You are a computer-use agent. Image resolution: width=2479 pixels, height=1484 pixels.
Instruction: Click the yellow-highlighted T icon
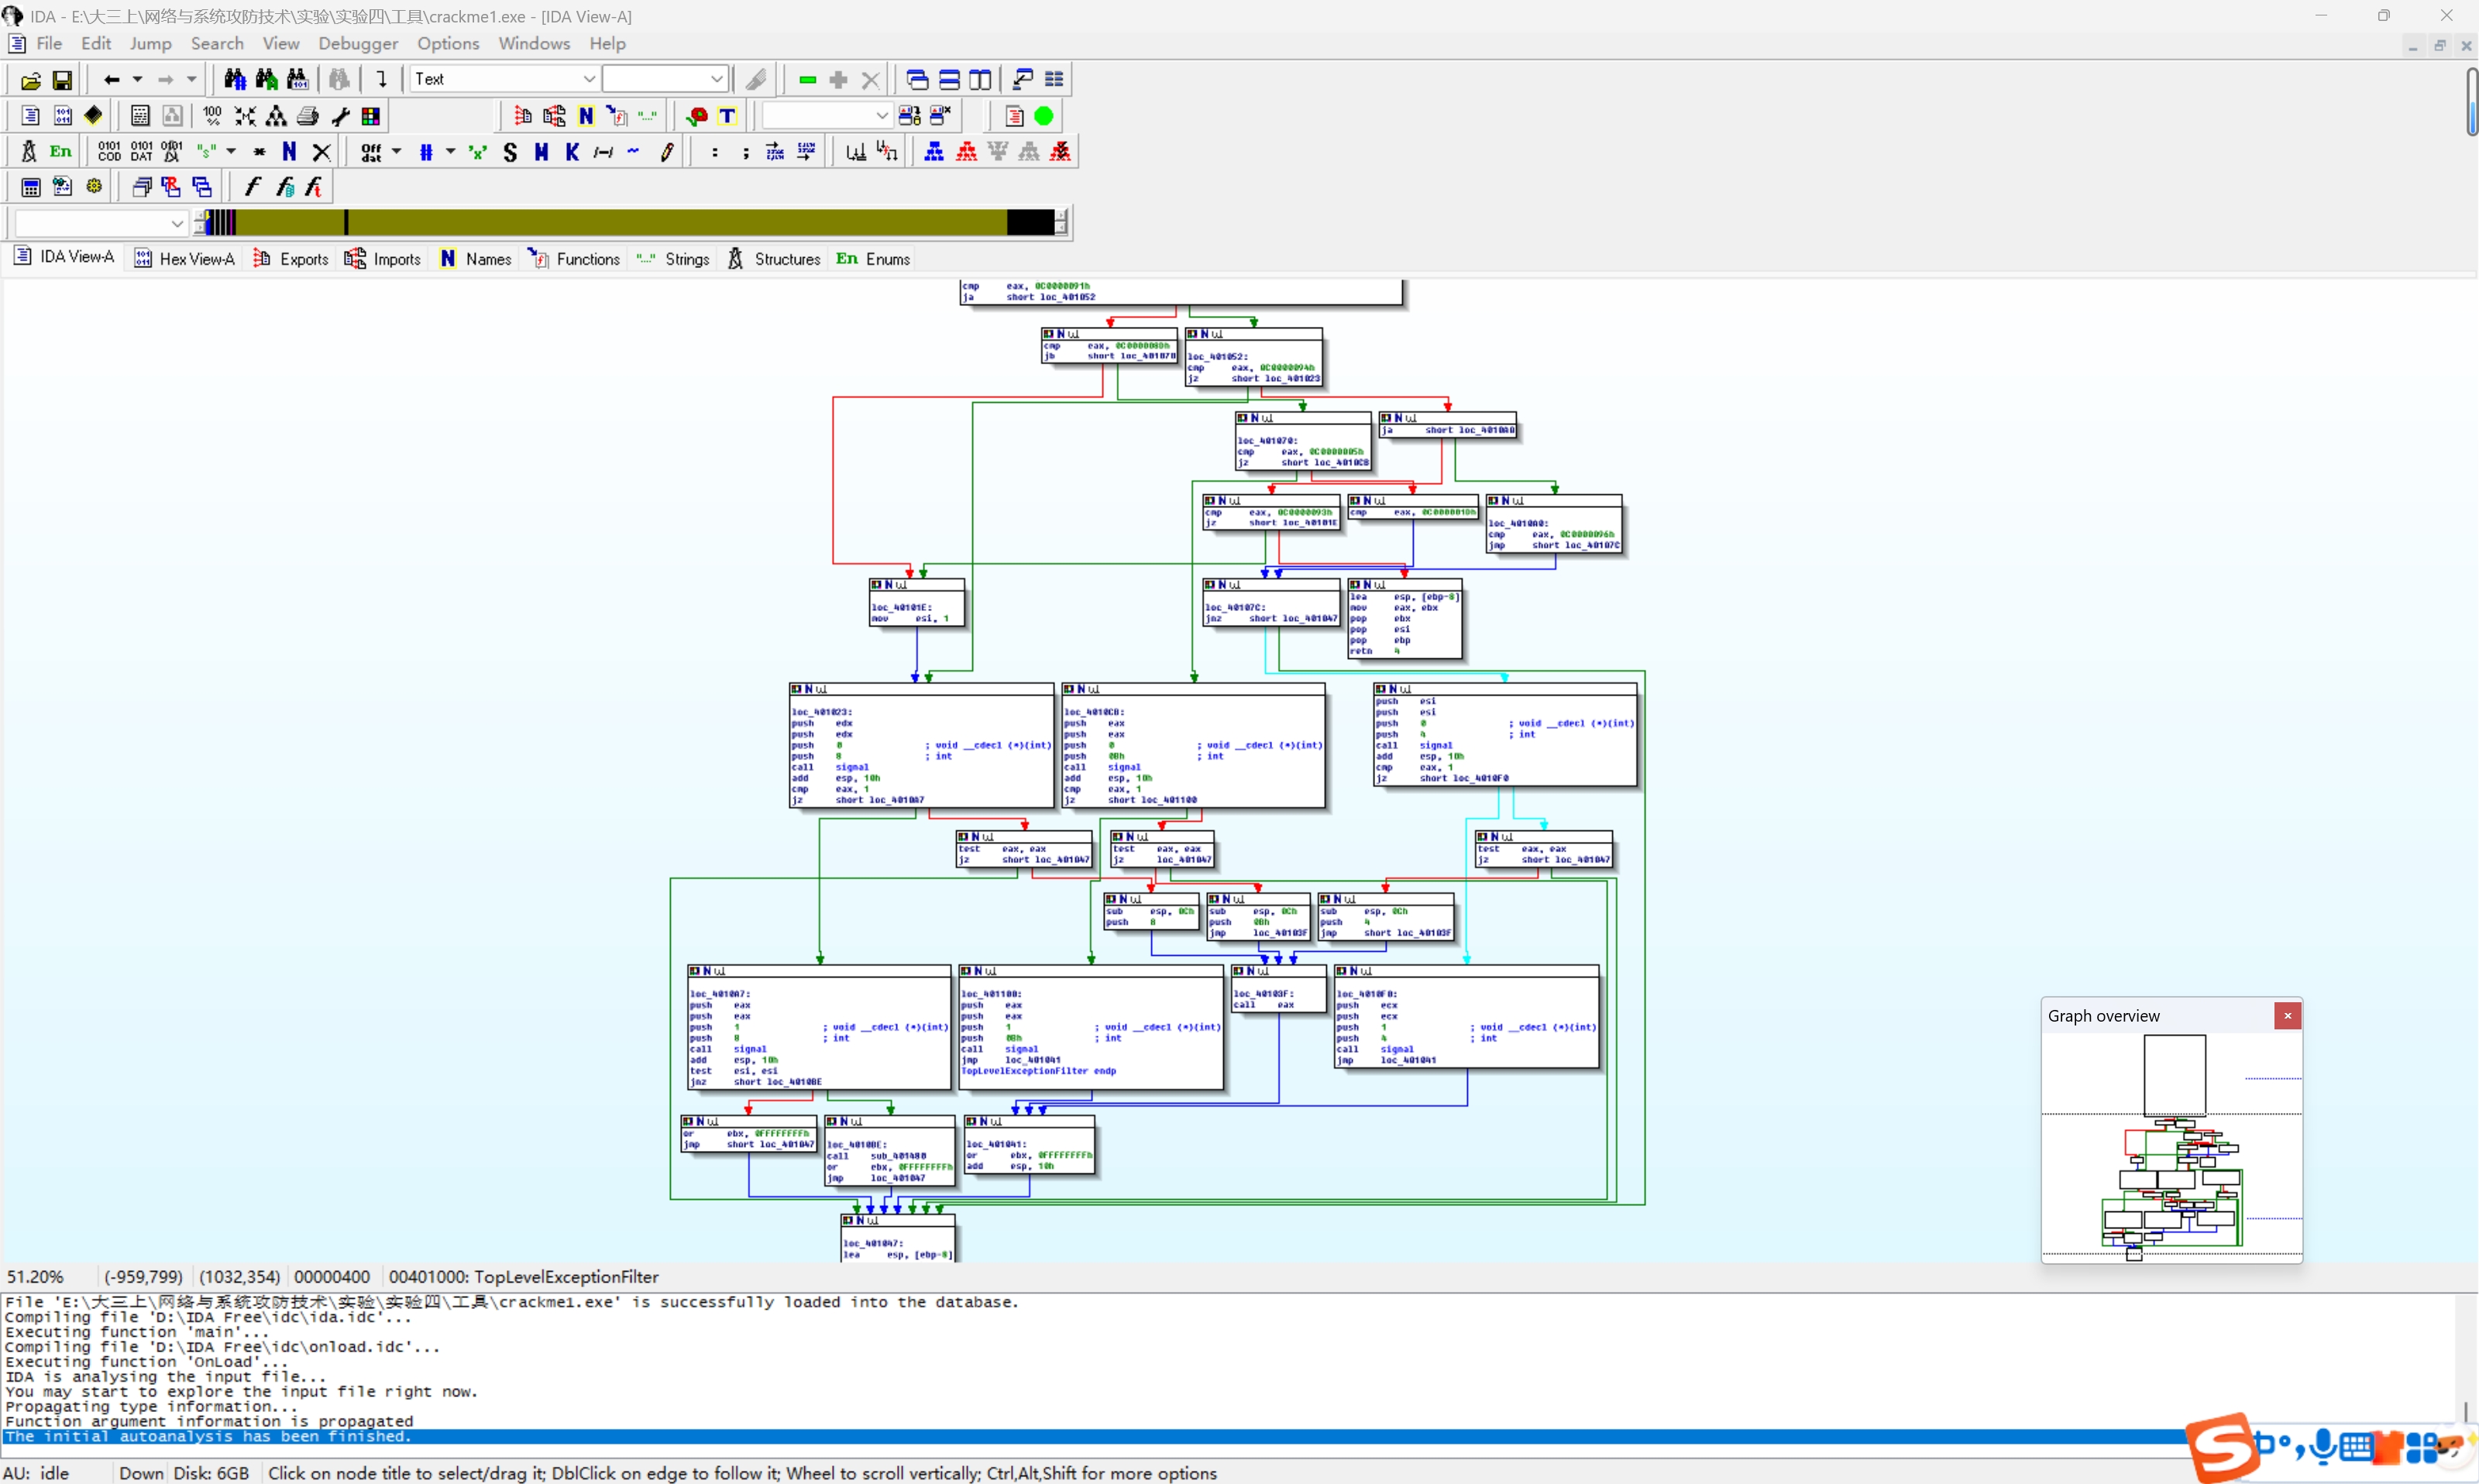727,116
